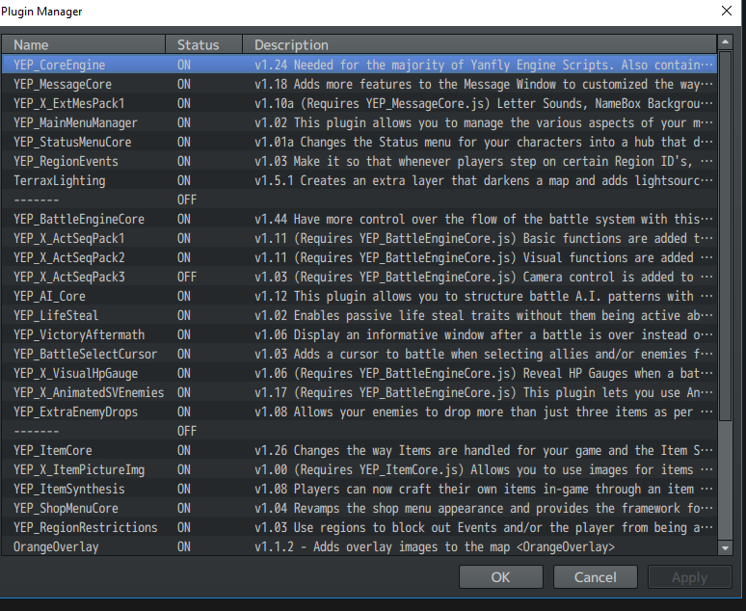
Task: Click the scrollbar down arrow
Action: tap(725, 547)
